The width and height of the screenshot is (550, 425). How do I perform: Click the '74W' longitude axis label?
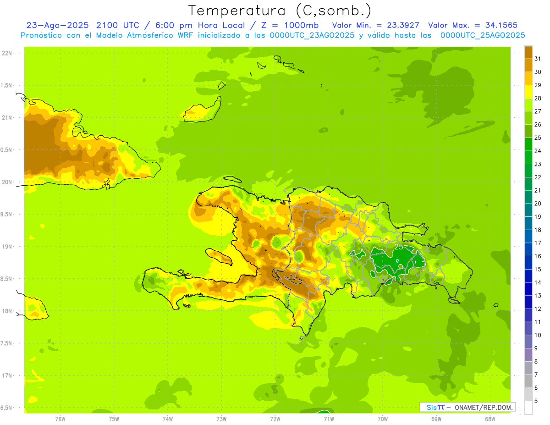pyautogui.click(x=168, y=419)
